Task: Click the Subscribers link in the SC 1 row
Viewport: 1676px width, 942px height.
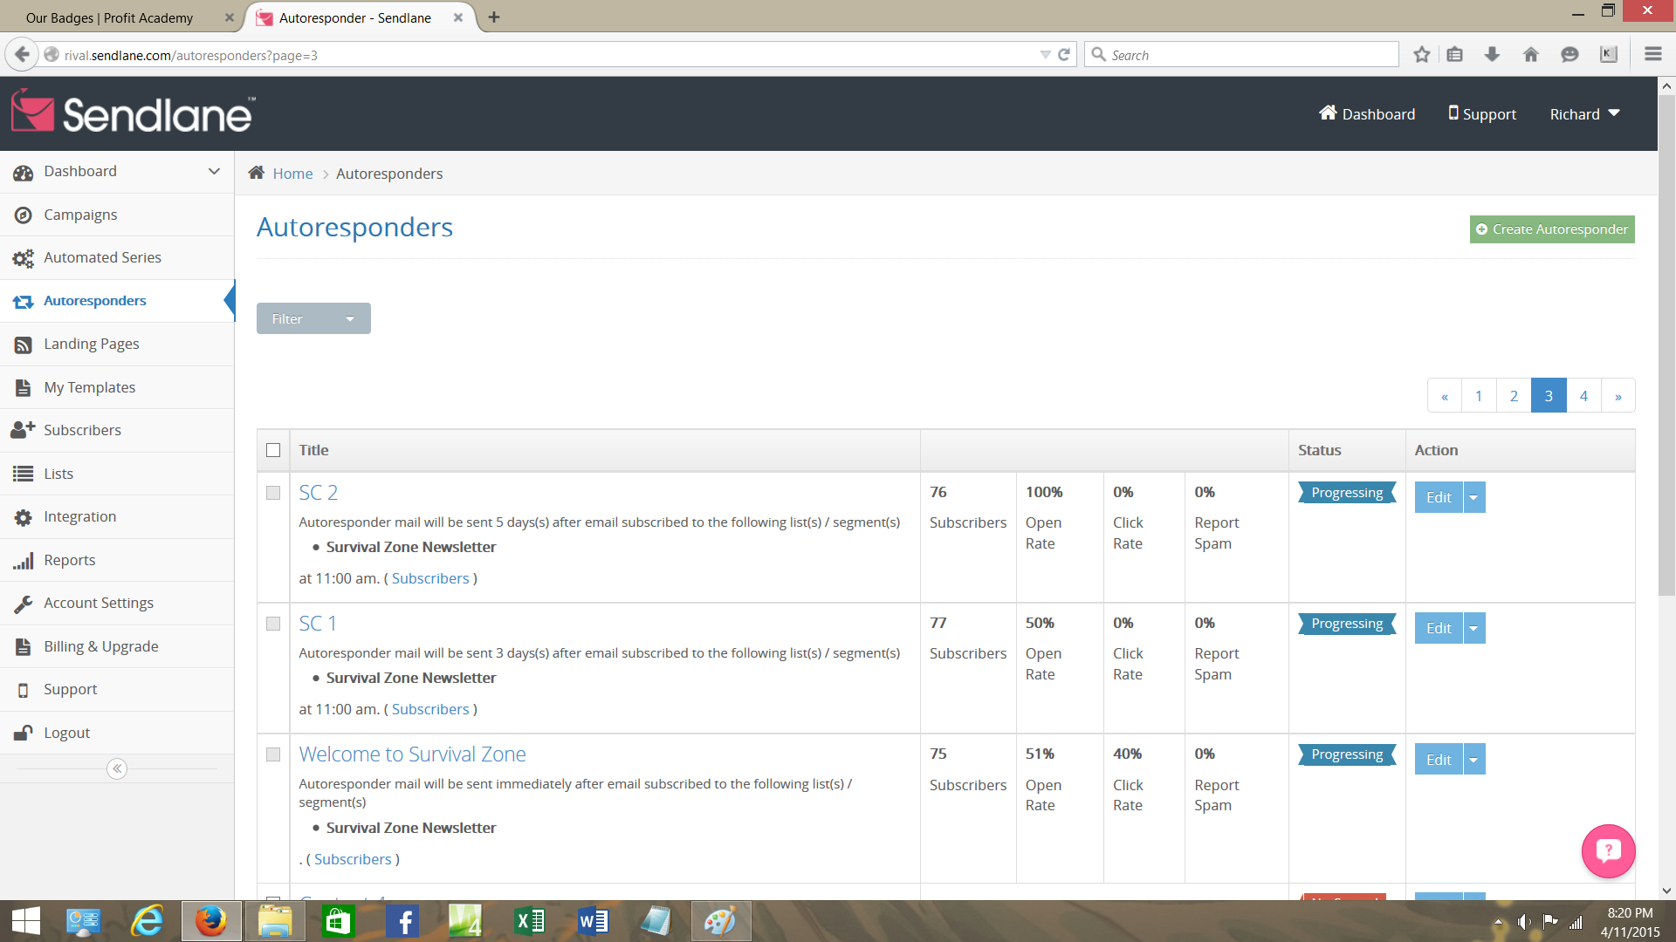Action: coord(430,709)
